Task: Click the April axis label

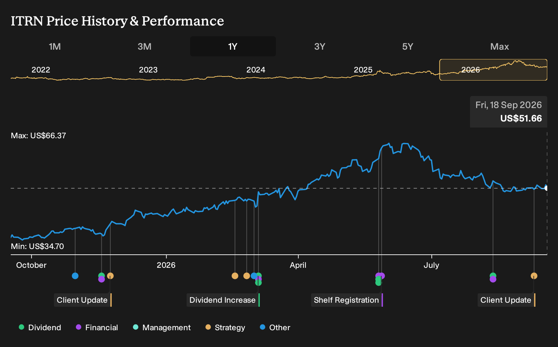Action: (298, 265)
